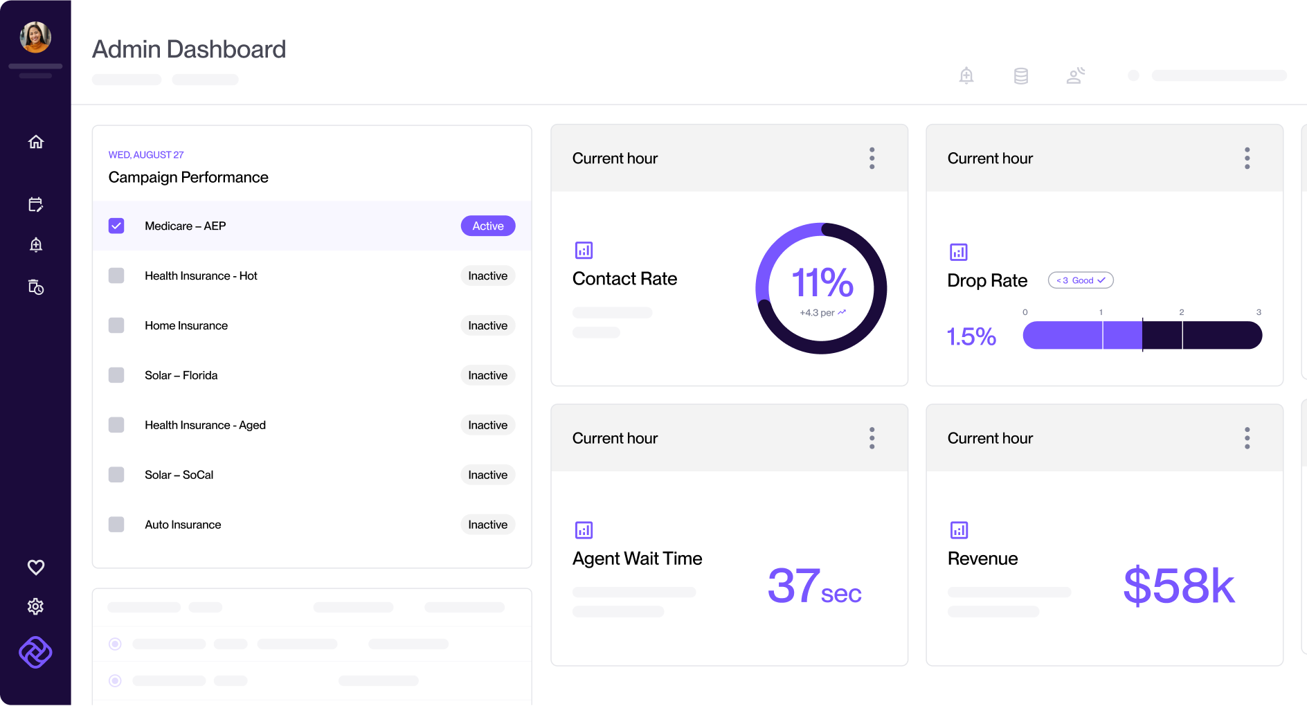
Task: Click the Campaign Performance heading
Action: (188, 177)
